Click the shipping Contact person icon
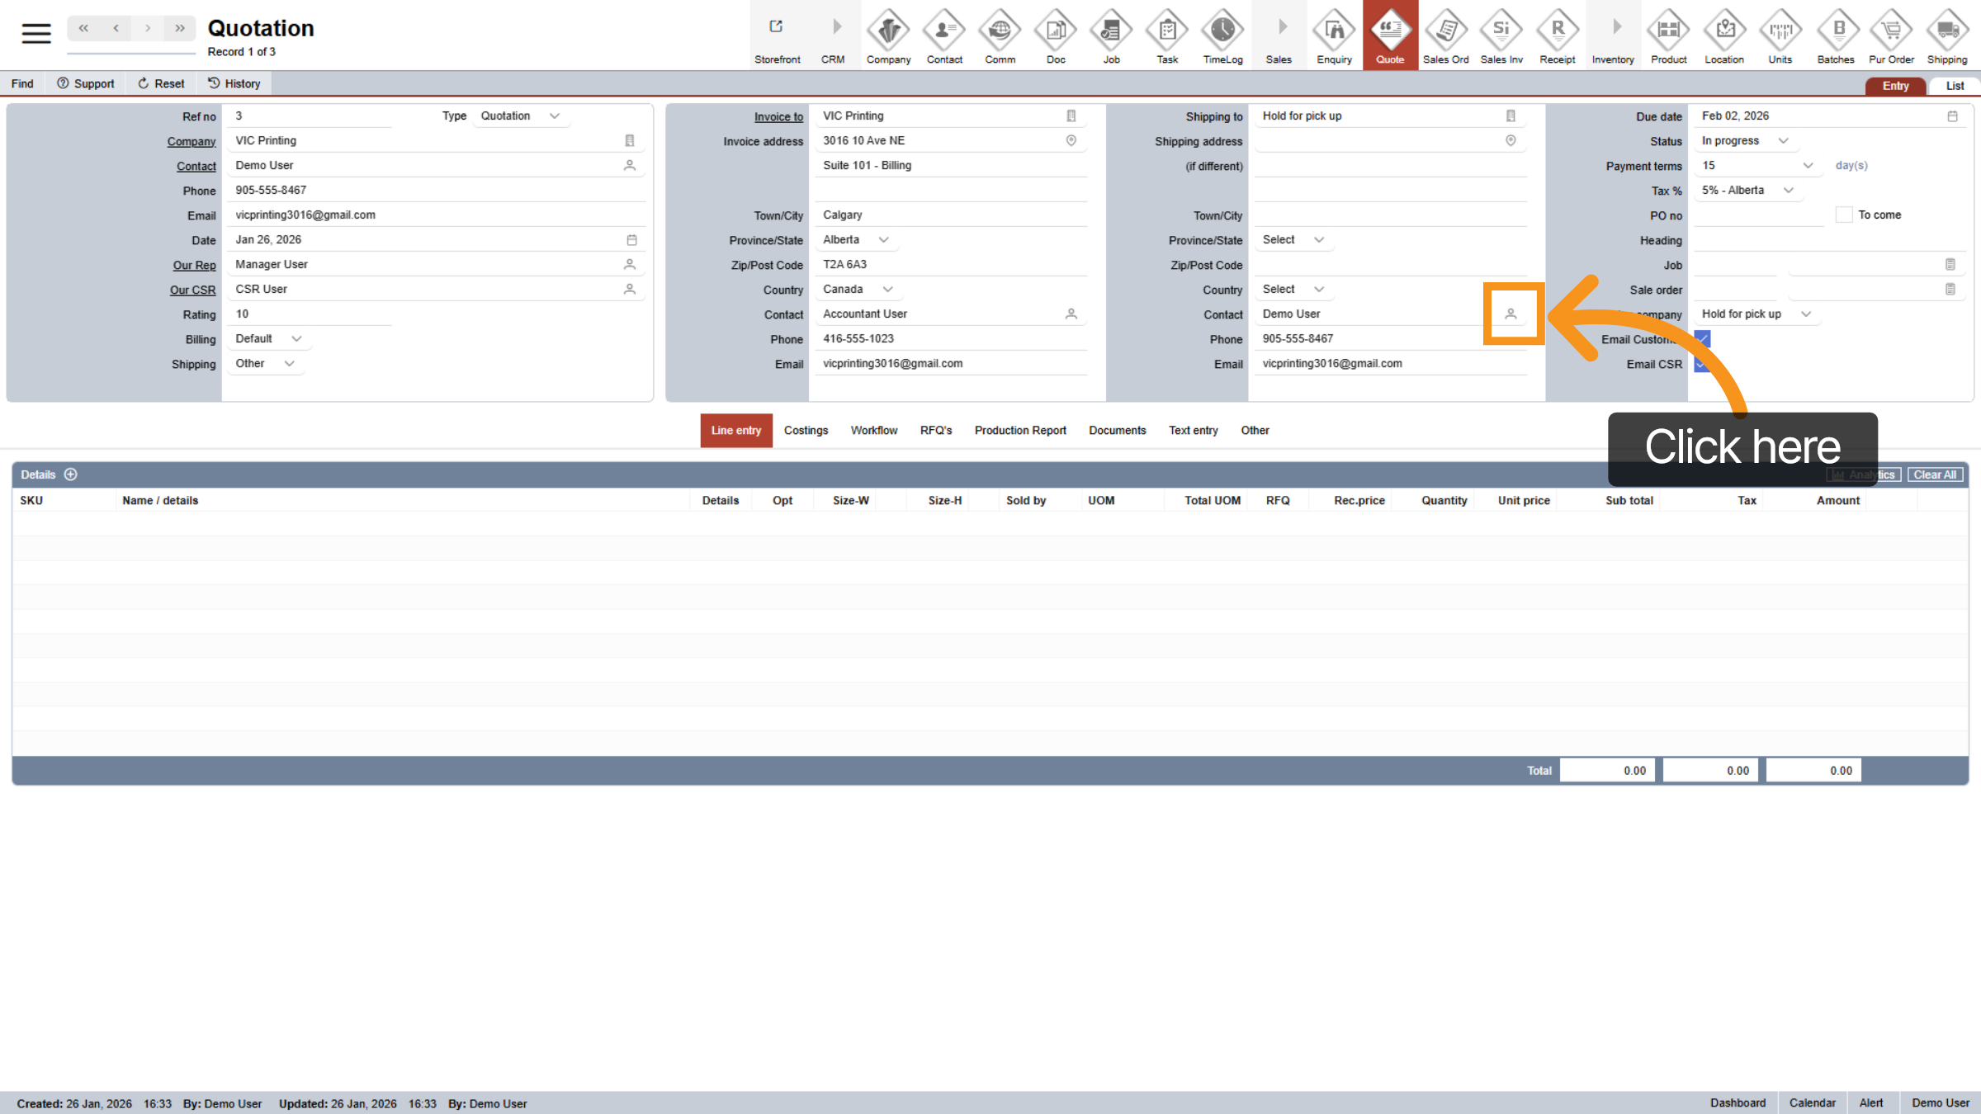The image size is (1981, 1114). tap(1511, 314)
